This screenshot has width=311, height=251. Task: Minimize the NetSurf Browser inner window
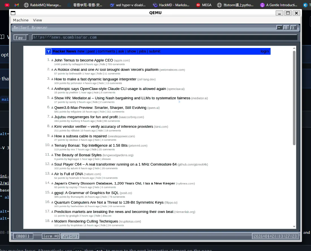click(279, 27)
